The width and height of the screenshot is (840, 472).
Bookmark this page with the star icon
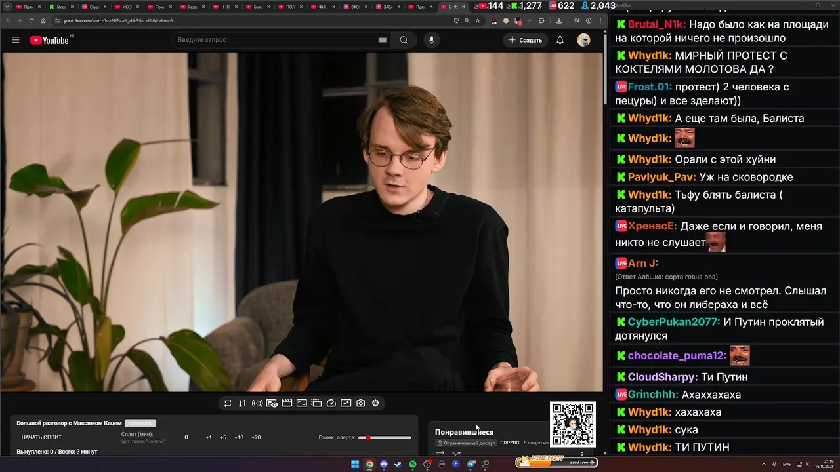[x=478, y=20]
